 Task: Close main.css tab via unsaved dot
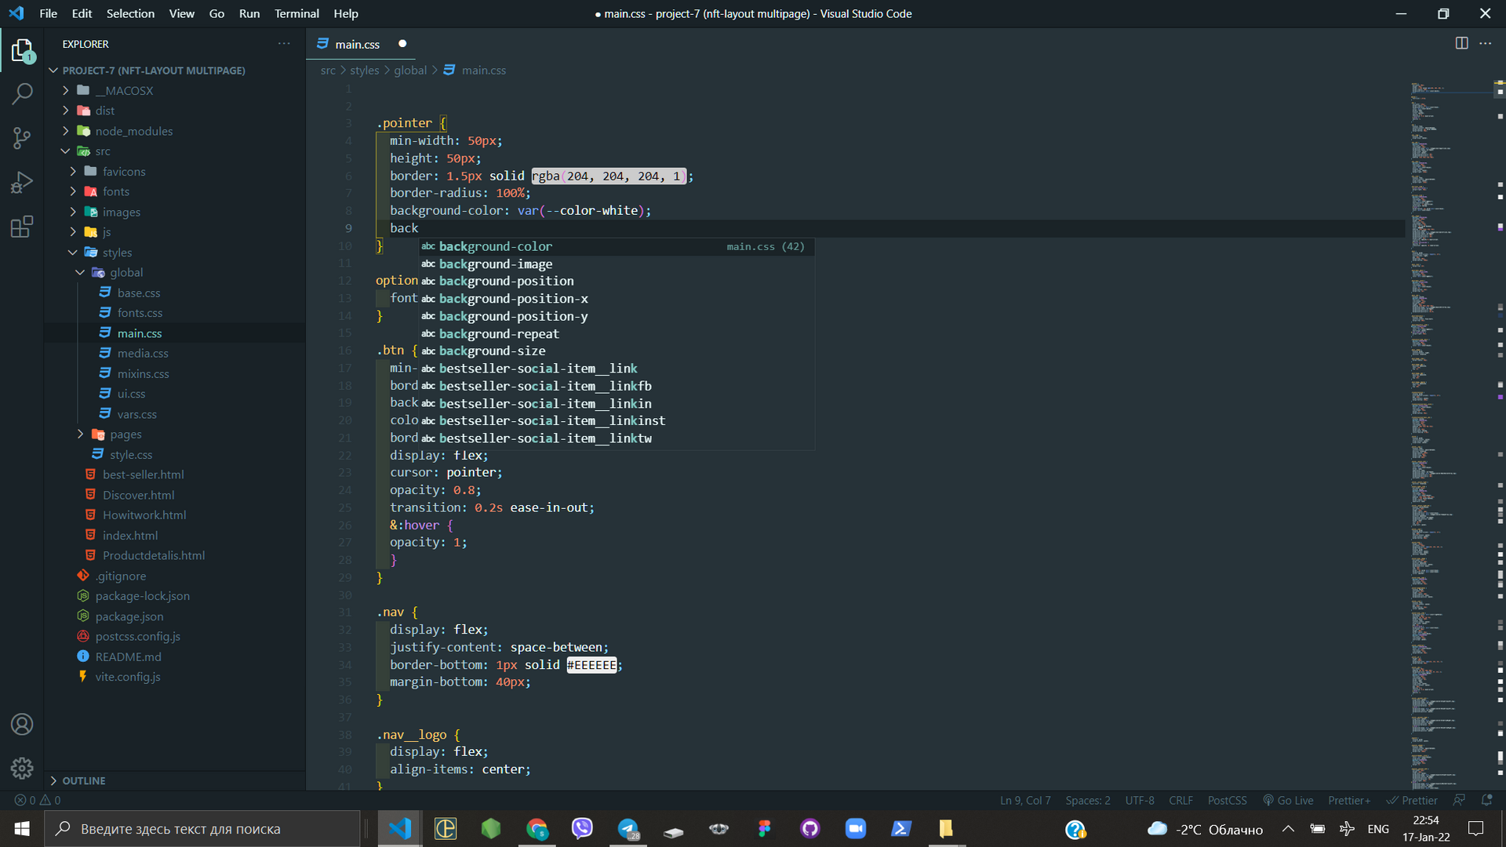click(402, 44)
